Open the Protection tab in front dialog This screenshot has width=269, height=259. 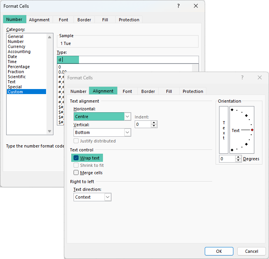click(x=193, y=91)
